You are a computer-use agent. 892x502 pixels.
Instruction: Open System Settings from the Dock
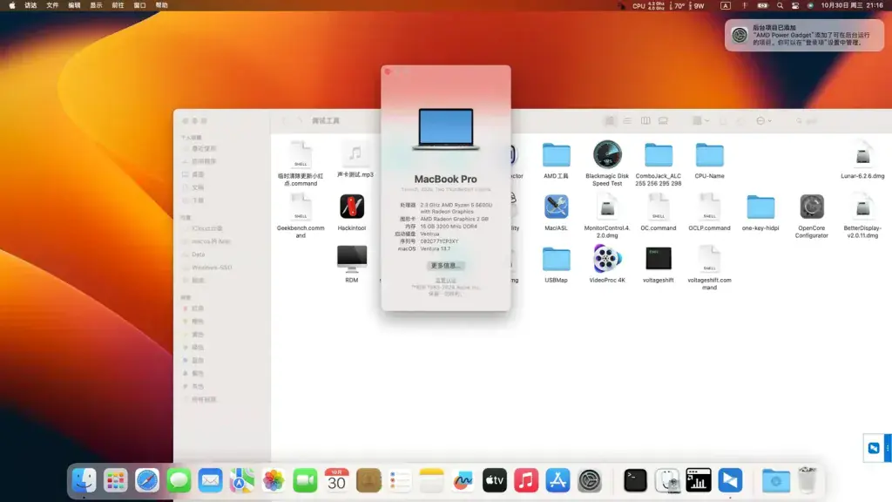point(590,481)
